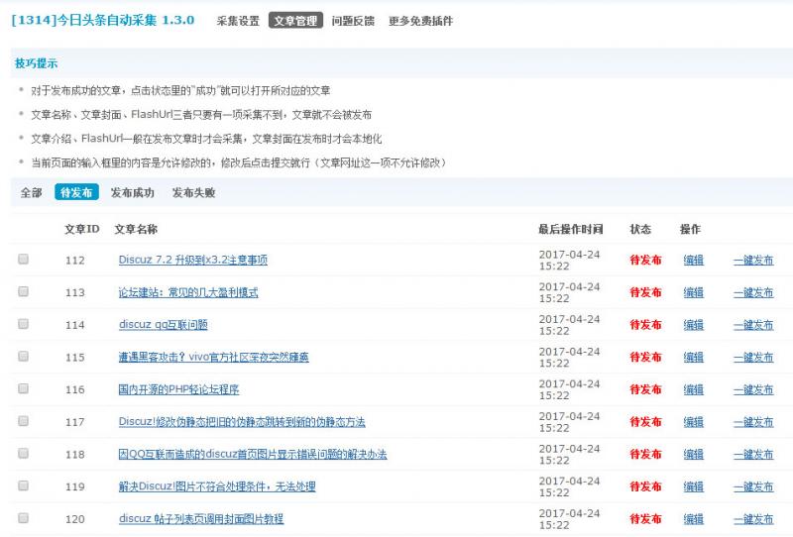Click the plugin title 今日头条自动采集
The width and height of the screenshot is (793, 537).
102,20
